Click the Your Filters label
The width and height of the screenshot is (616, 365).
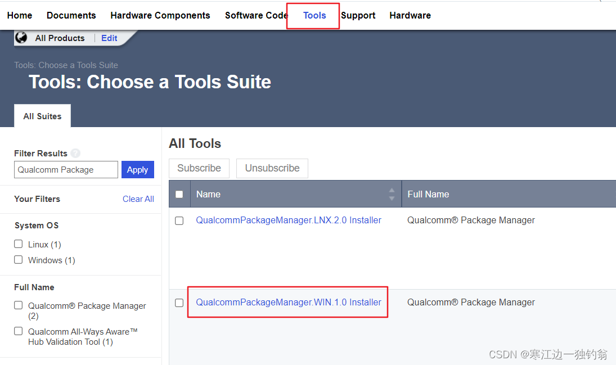37,199
